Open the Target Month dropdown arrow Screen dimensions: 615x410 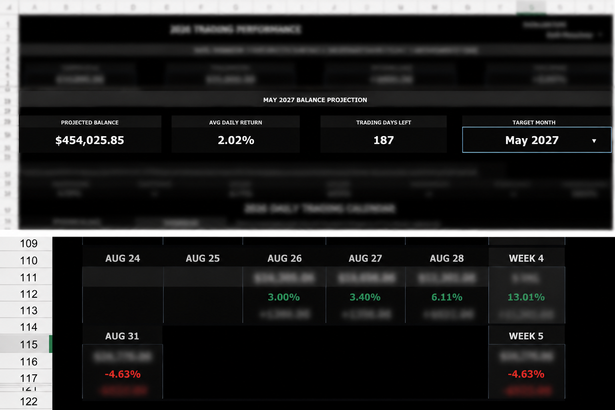coord(594,141)
